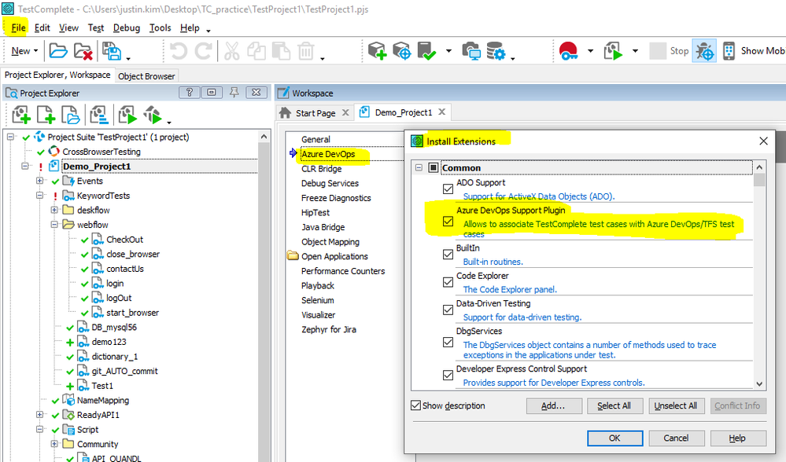Switch to the Object Browser tab
786x462 pixels.
[147, 76]
